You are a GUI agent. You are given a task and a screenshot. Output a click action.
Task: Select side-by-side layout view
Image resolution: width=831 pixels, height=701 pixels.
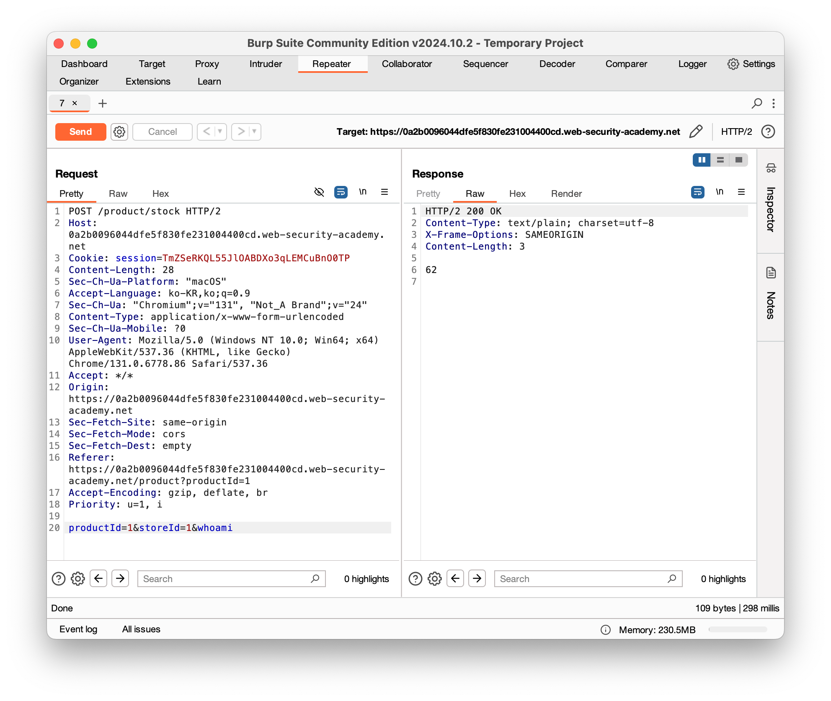pos(702,160)
